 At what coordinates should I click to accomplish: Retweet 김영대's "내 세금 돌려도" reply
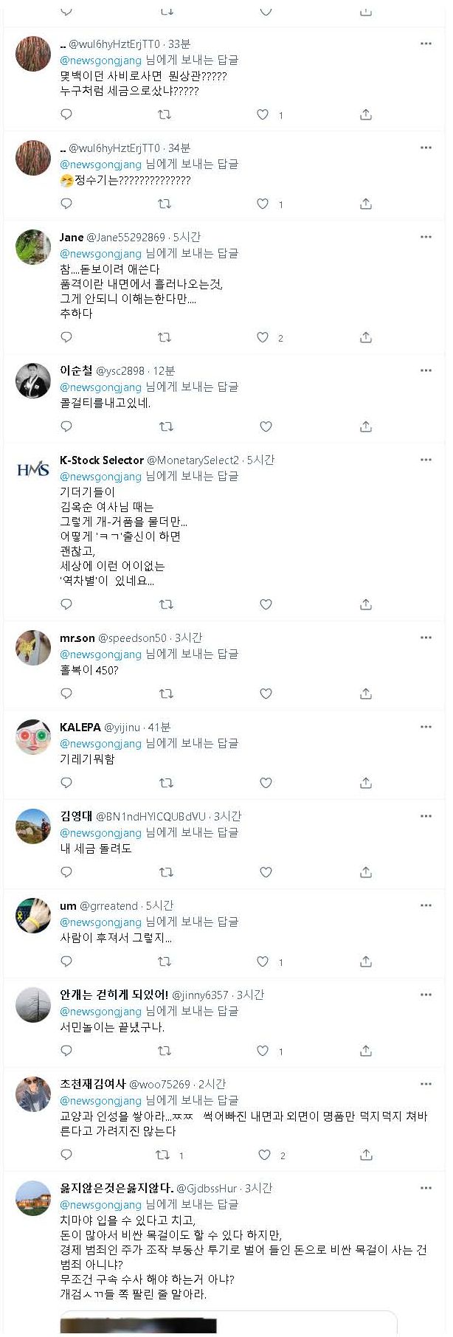coord(166,872)
